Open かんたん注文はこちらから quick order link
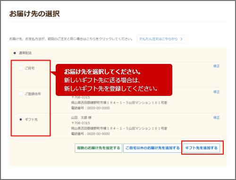The image size is (236, 180). tap(161, 39)
